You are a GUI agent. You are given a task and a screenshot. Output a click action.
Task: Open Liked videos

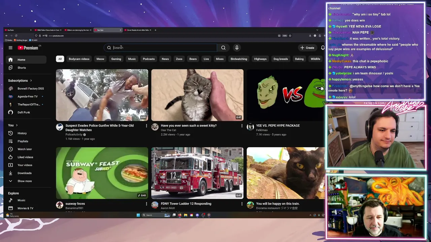(26, 157)
